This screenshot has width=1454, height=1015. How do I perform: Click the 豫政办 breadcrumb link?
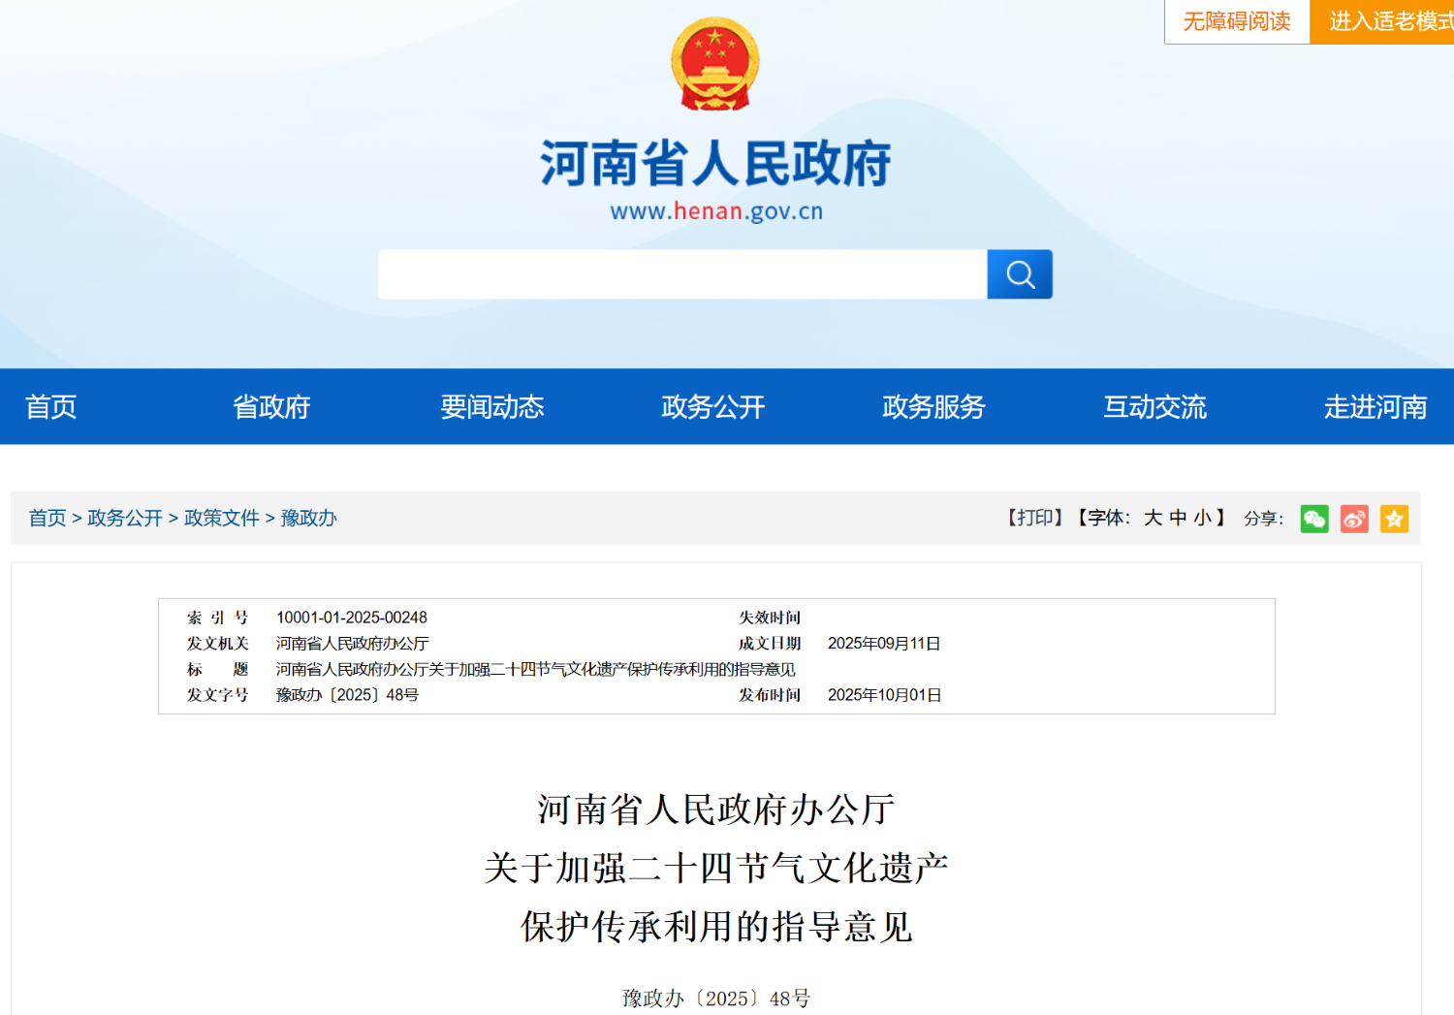pyautogui.click(x=308, y=518)
